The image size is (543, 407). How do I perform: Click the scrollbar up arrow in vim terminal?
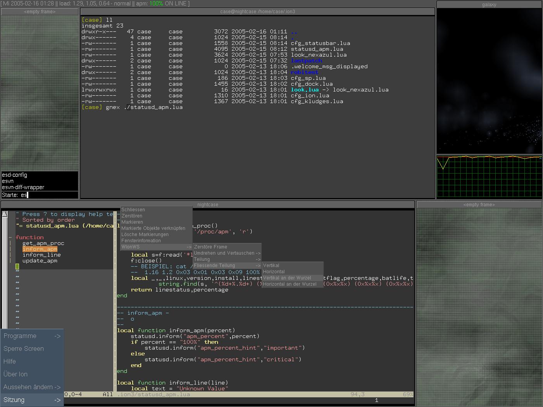[5, 214]
